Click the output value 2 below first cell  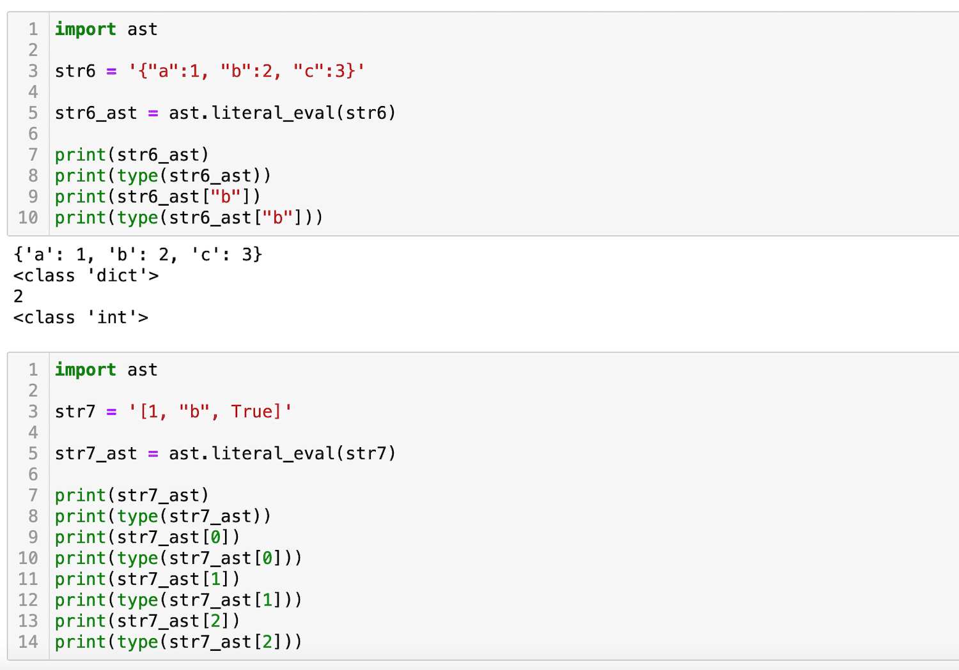[x=18, y=296]
